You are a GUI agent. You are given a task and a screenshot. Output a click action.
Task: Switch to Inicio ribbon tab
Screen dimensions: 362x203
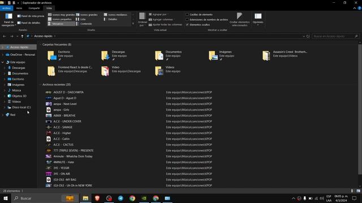19,8
